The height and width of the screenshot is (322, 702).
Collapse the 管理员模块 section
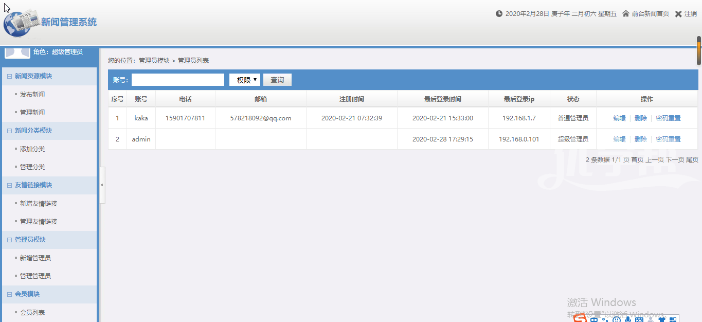tap(9, 240)
